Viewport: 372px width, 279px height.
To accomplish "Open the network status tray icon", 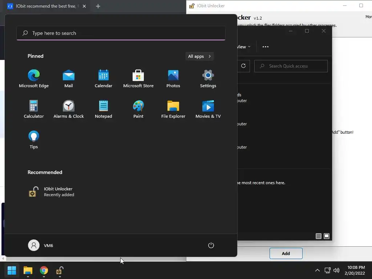I will pyautogui.click(x=327, y=270).
